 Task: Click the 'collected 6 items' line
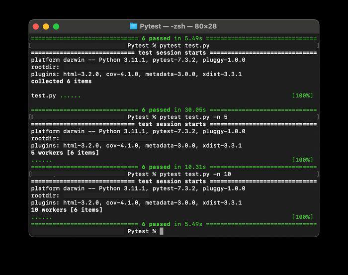coord(61,81)
